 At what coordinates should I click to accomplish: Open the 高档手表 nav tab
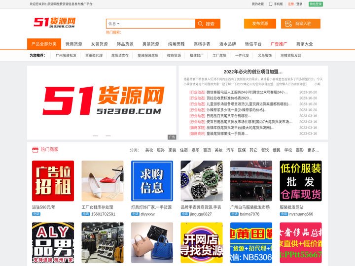tap(202, 44)
